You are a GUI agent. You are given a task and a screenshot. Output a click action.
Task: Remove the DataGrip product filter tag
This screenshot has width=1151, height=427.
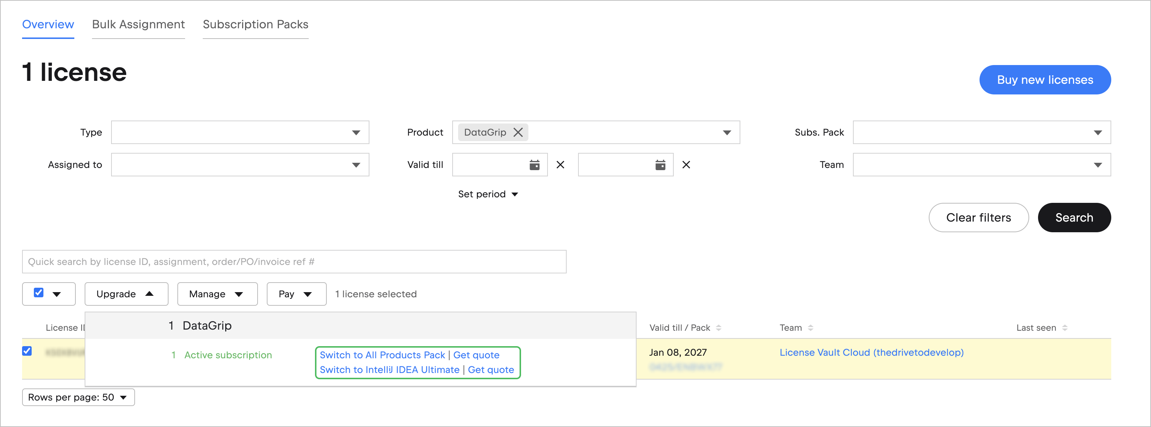(519, 132)
